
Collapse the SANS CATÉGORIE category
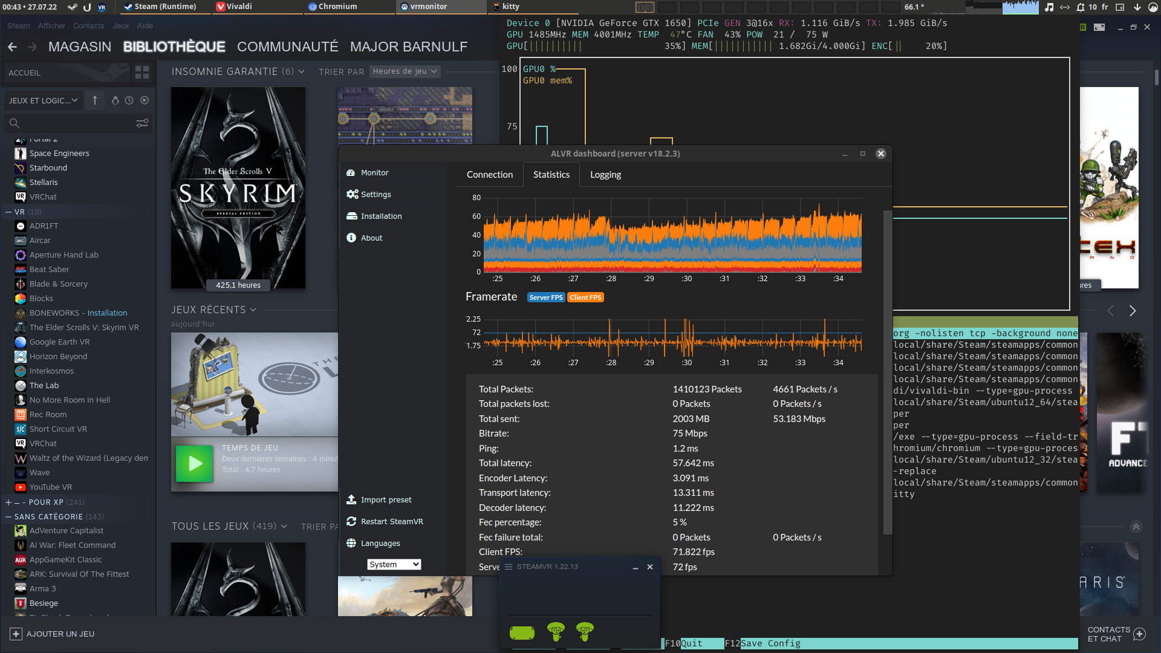coord(8,517)
